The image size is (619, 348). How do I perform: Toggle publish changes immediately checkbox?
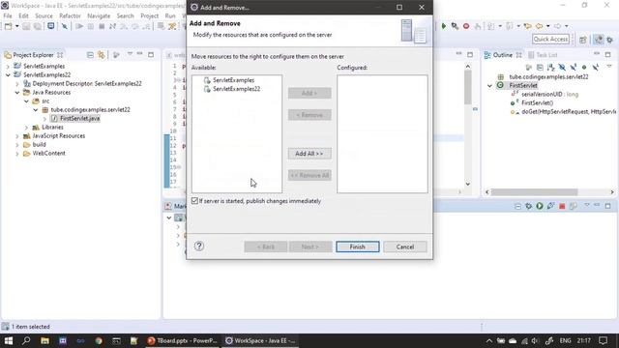point(194,201)
